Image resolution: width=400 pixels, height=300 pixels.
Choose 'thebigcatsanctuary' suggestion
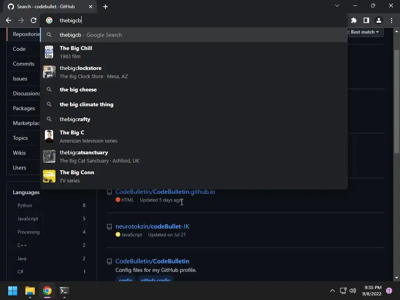tap(194, 156)
